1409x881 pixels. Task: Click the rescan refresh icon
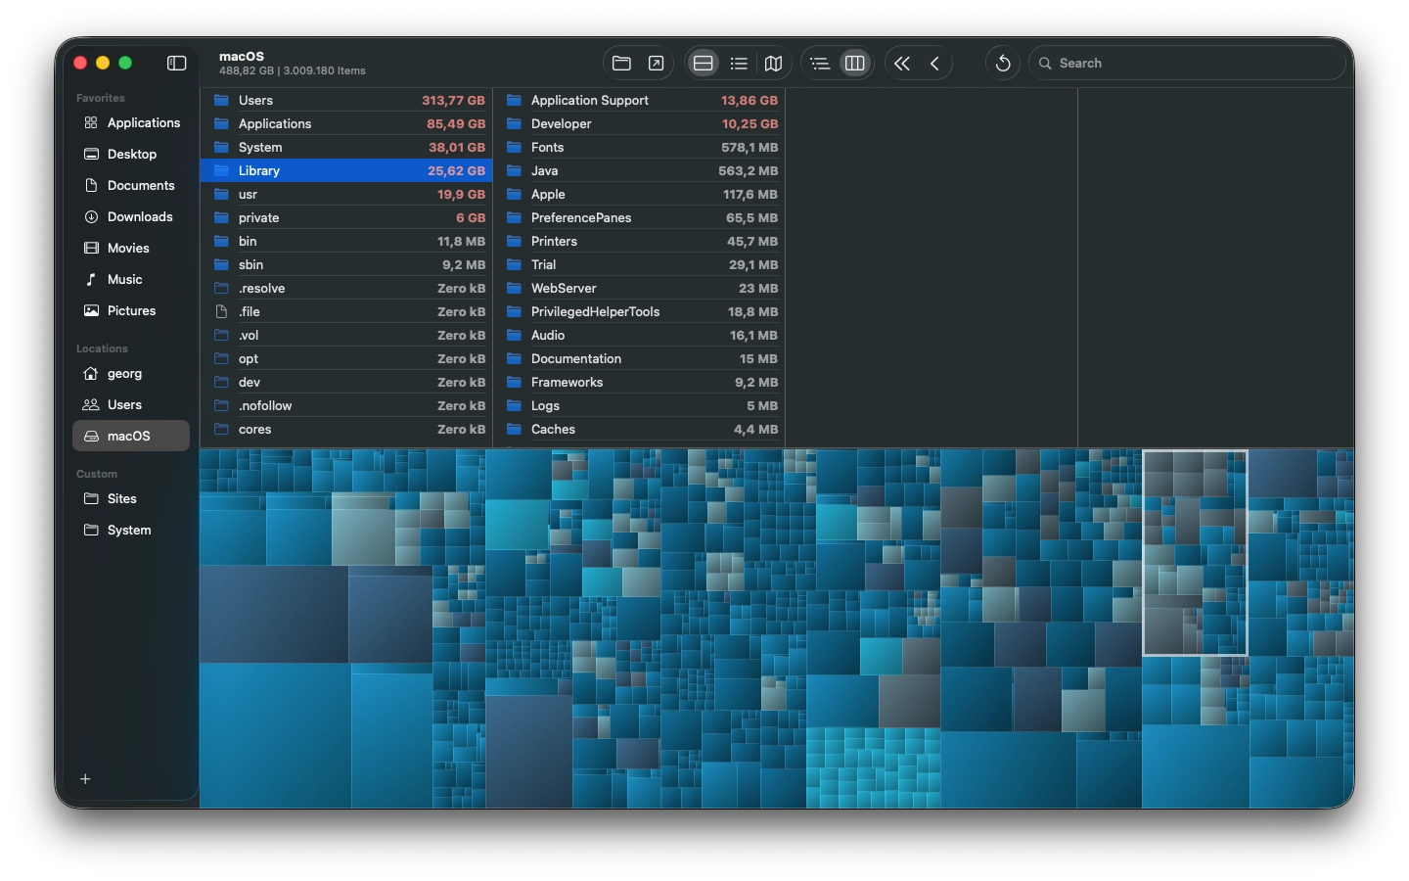1003,63
